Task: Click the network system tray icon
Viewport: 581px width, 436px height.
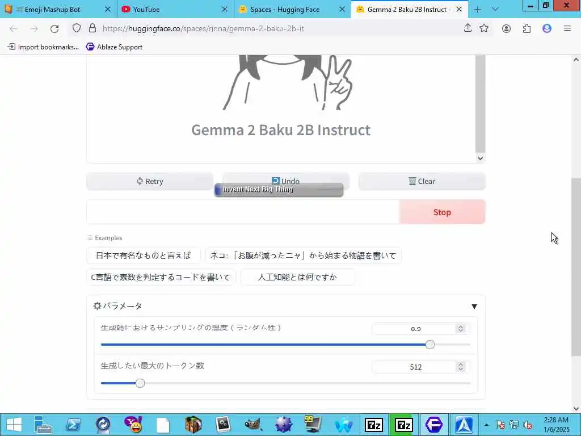Action: tap(514, 425)
